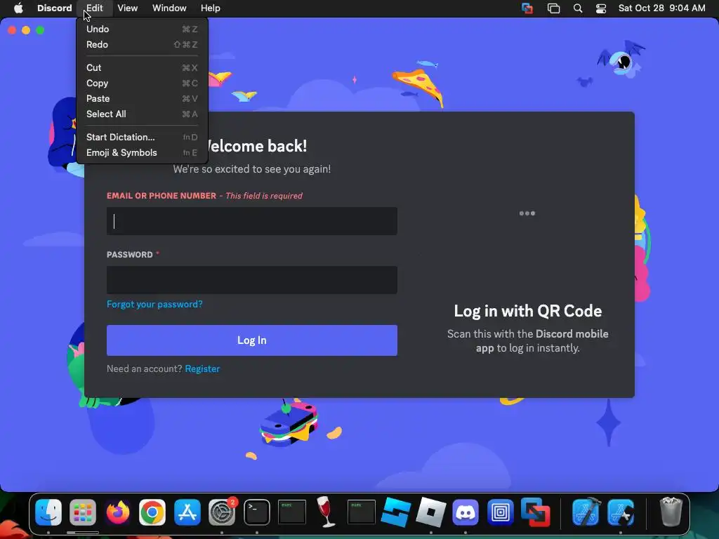The image size is (719, 539).
Task: Open the View menu
Action: click(x=128, y=8)
